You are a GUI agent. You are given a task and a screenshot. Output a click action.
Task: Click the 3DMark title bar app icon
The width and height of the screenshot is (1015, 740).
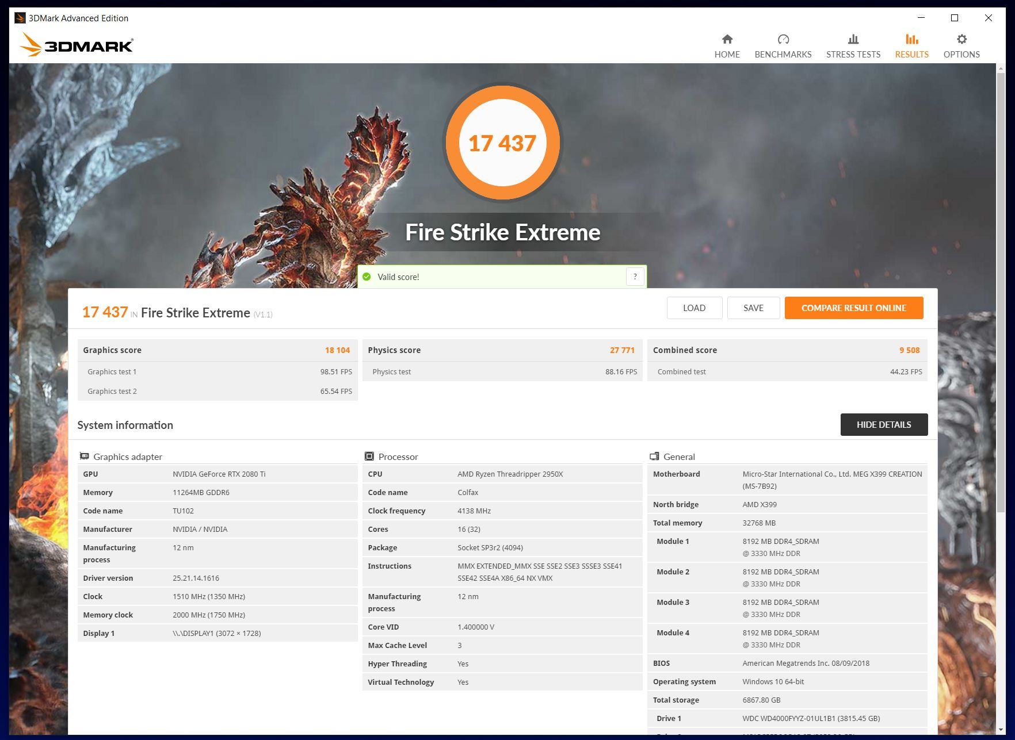click(20, 18)
